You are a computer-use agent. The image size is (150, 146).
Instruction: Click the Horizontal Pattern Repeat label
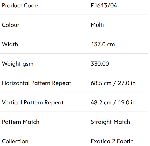pyautogui.click(x=36, y=83)
